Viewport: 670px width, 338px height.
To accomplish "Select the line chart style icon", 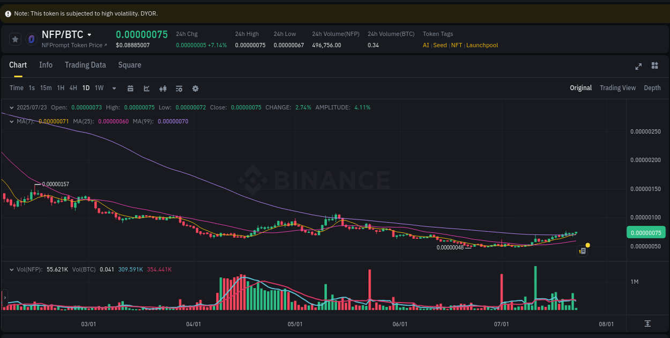I will point(146,88).
